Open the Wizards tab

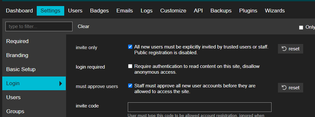(275, 11)
